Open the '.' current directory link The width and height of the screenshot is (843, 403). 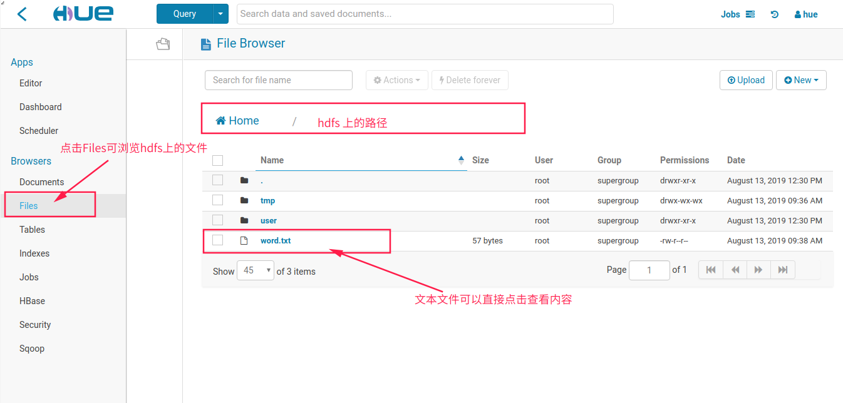(262, 181)
